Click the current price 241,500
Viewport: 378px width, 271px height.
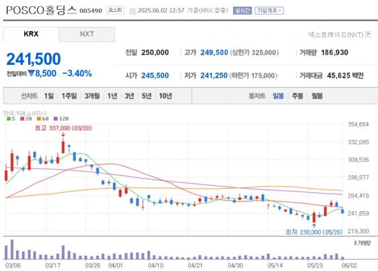(x=33, y=59)
